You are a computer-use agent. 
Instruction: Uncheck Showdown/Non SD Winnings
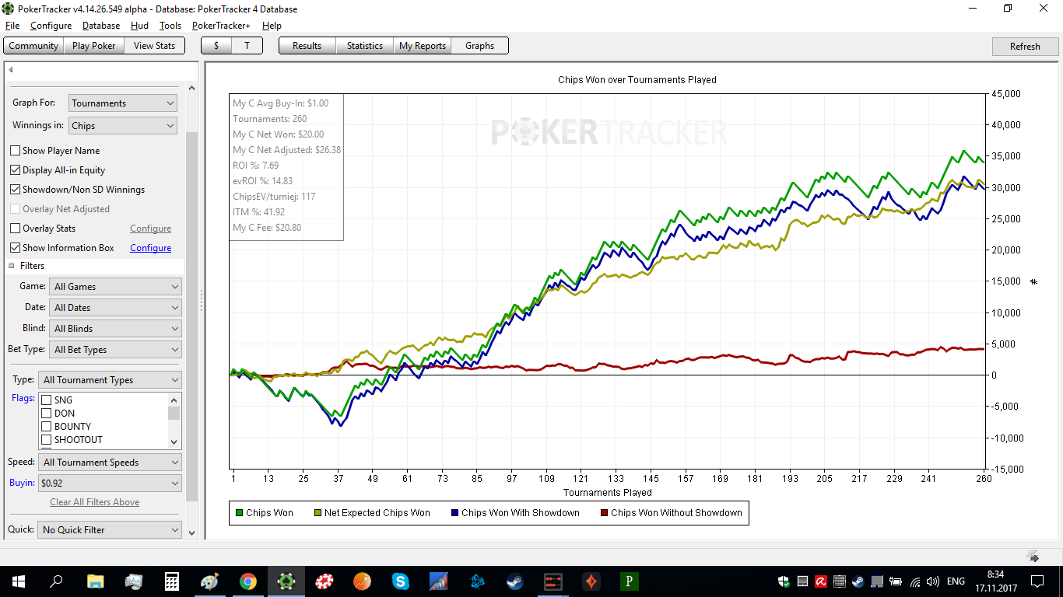point(16,190)
